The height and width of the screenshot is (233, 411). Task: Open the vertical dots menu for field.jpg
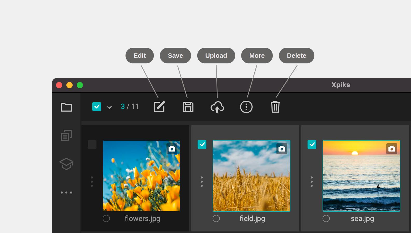(x=202, y=182)
